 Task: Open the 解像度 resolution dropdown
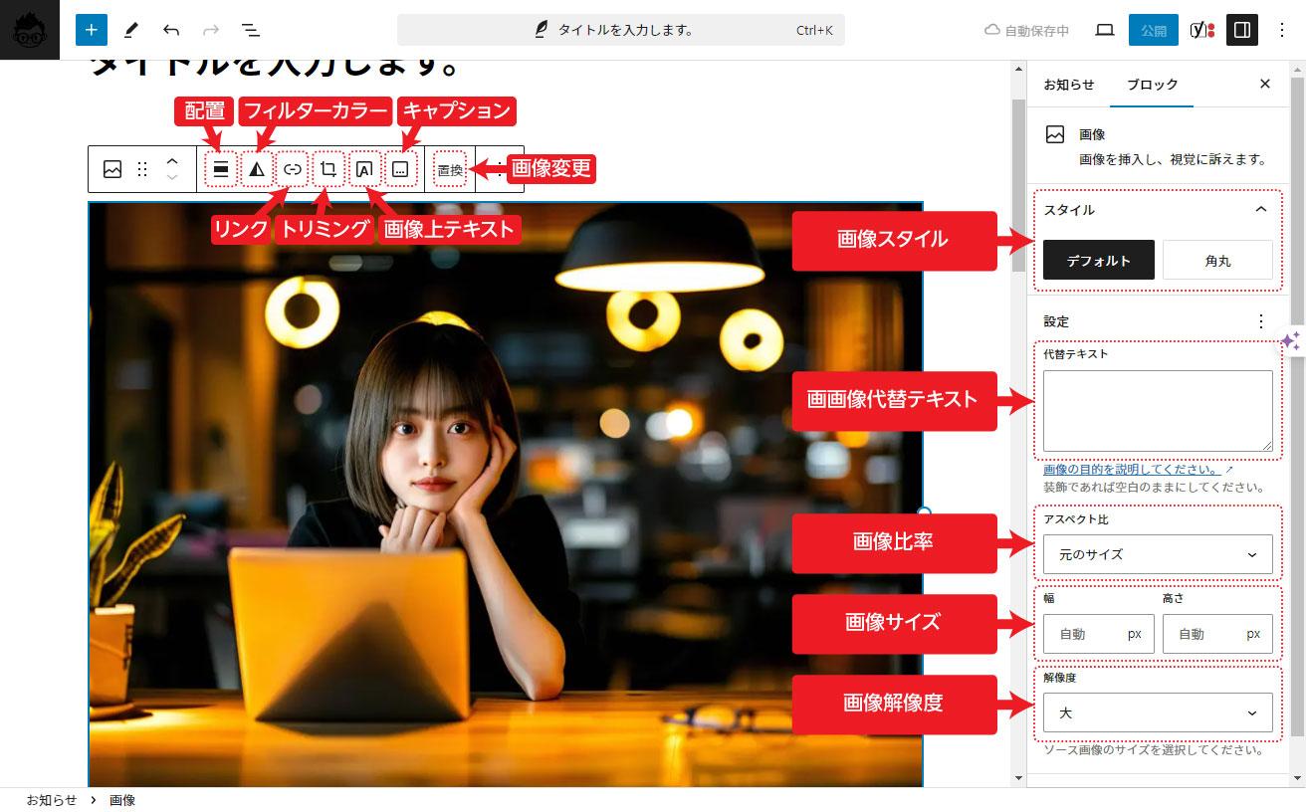[x=1157, y=712]
